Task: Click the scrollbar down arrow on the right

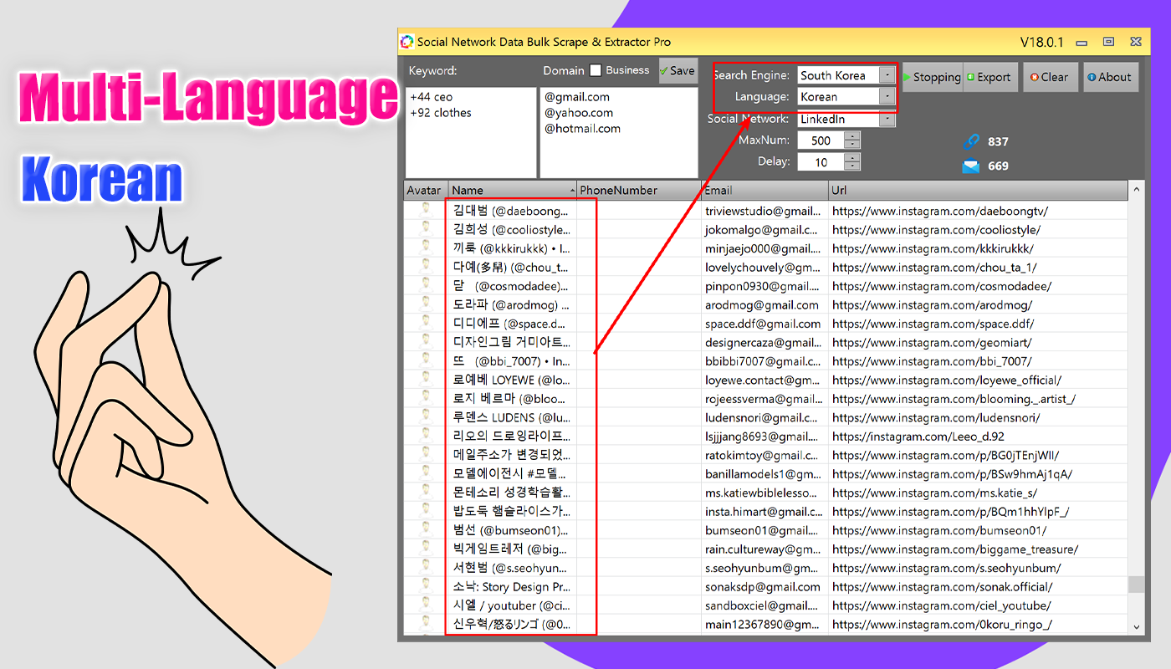Action: [1136, 626]
